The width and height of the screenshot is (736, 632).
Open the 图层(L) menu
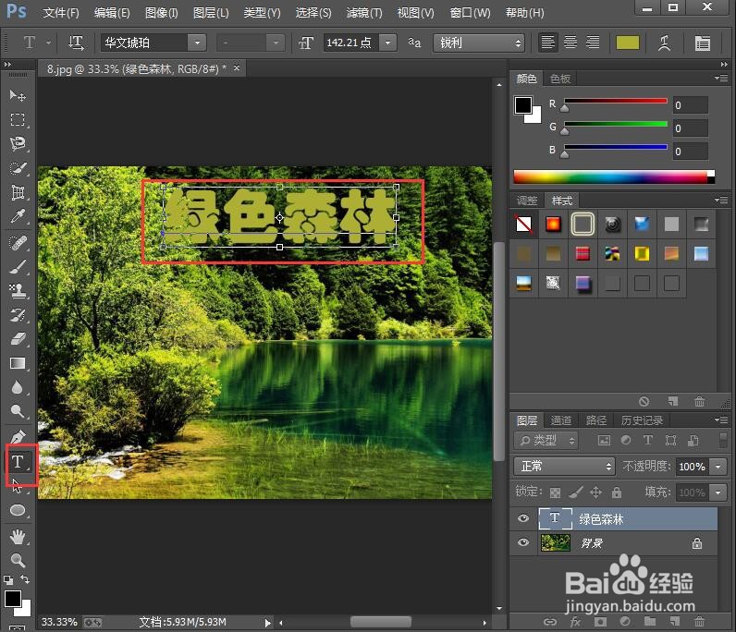pyautogui.click(x=211, y=13)
